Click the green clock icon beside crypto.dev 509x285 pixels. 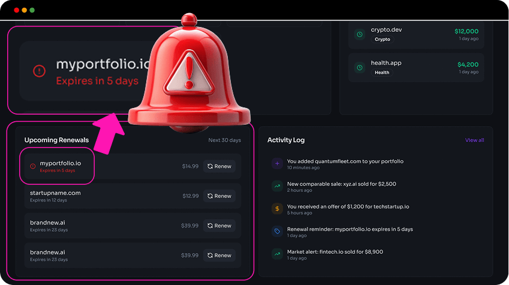point(360,34)
